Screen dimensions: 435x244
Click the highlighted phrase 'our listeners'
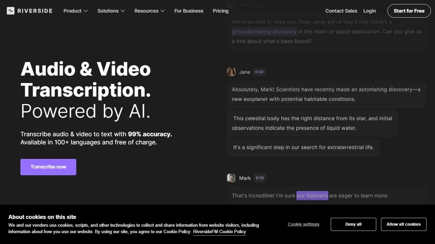pos(312,196)
